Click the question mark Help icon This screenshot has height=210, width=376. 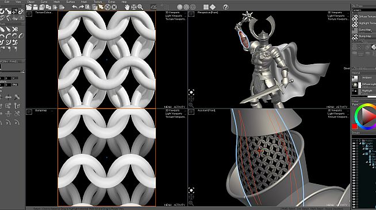point(225,7)
